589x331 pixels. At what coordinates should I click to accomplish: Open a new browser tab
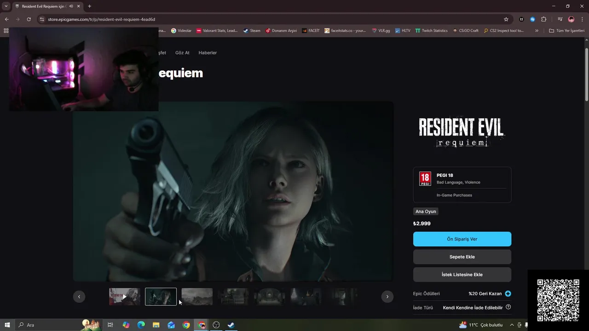click(x=89, y=6)
